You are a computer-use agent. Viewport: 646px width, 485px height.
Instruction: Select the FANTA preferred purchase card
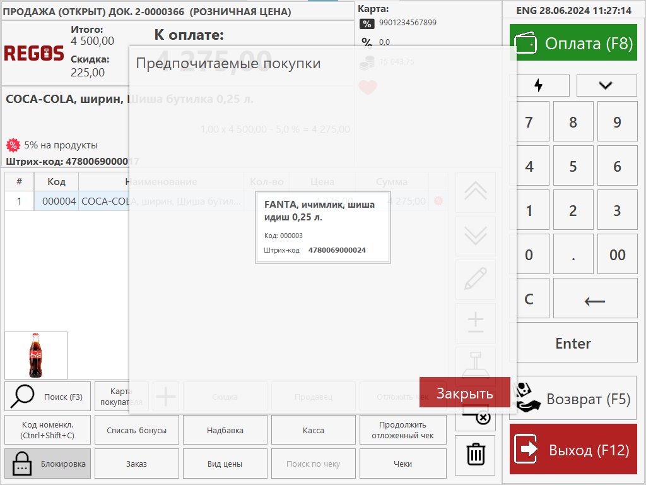[323, 227]
